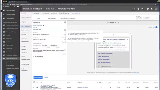Screen dimensions: 160x90
Task: Check the box for Top 1% White Label ad row
Action: [x=34, y=87]
